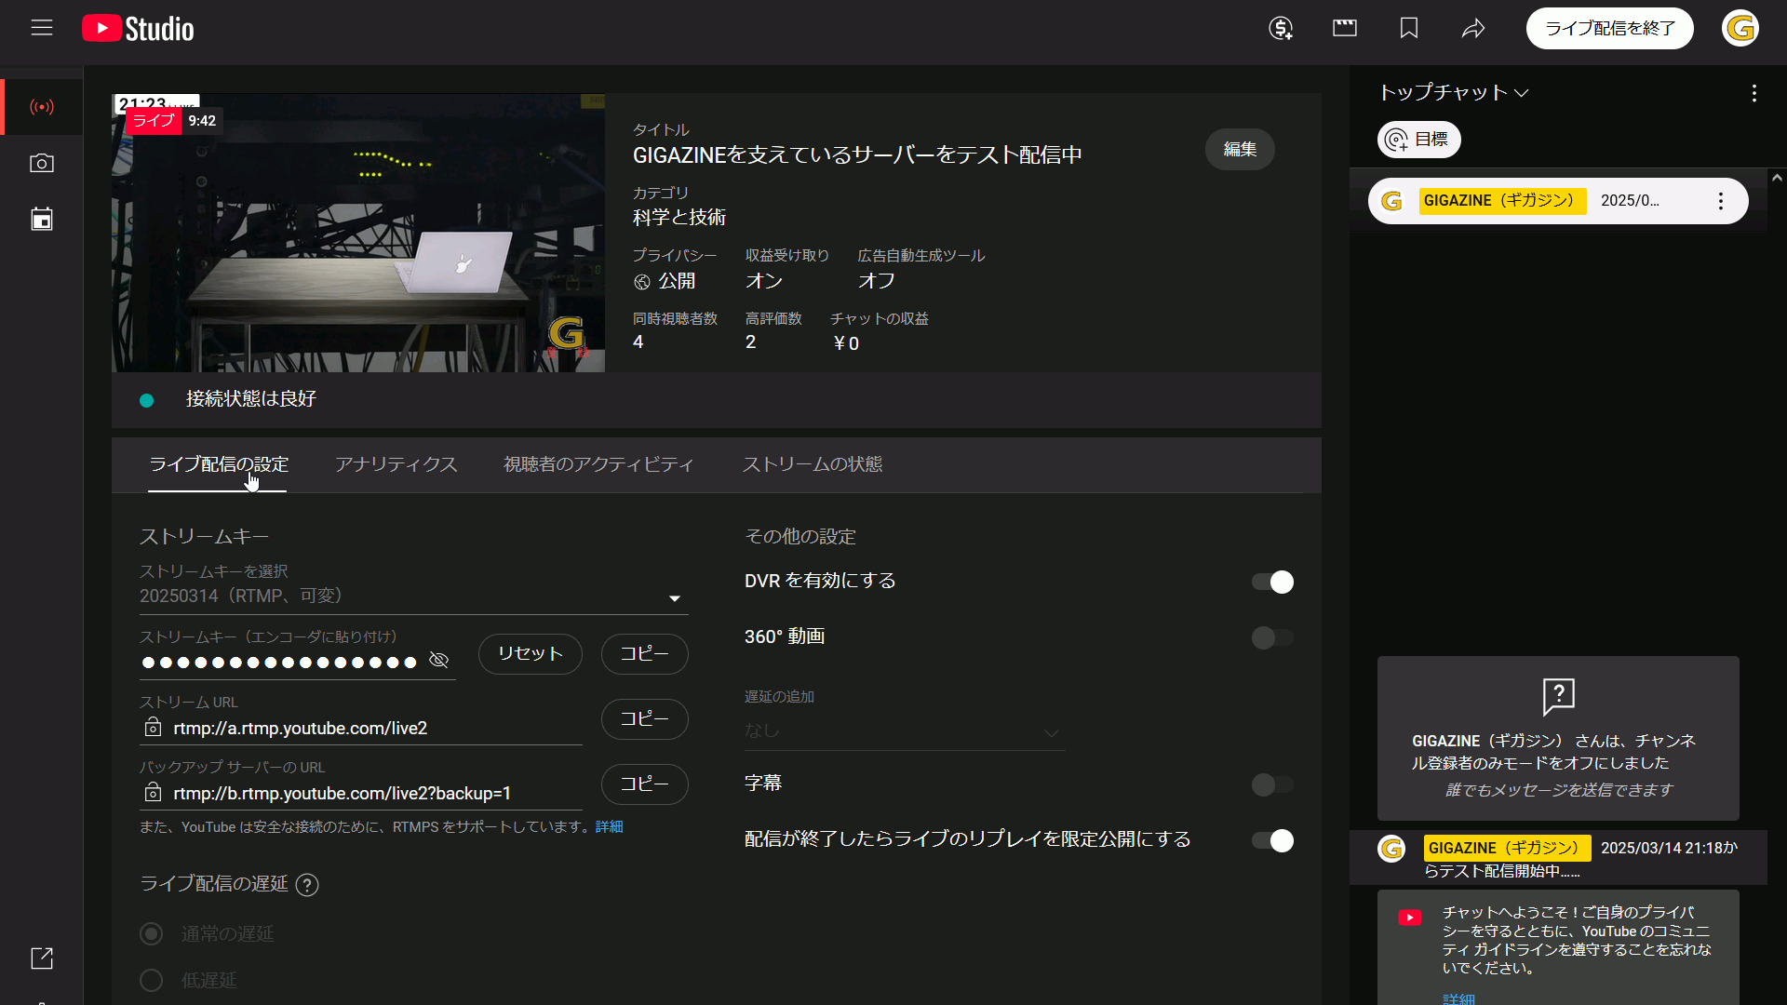Click the globe icon next to 公開
Viewport: 1787px width, 1005px height.
coord(642,282)
